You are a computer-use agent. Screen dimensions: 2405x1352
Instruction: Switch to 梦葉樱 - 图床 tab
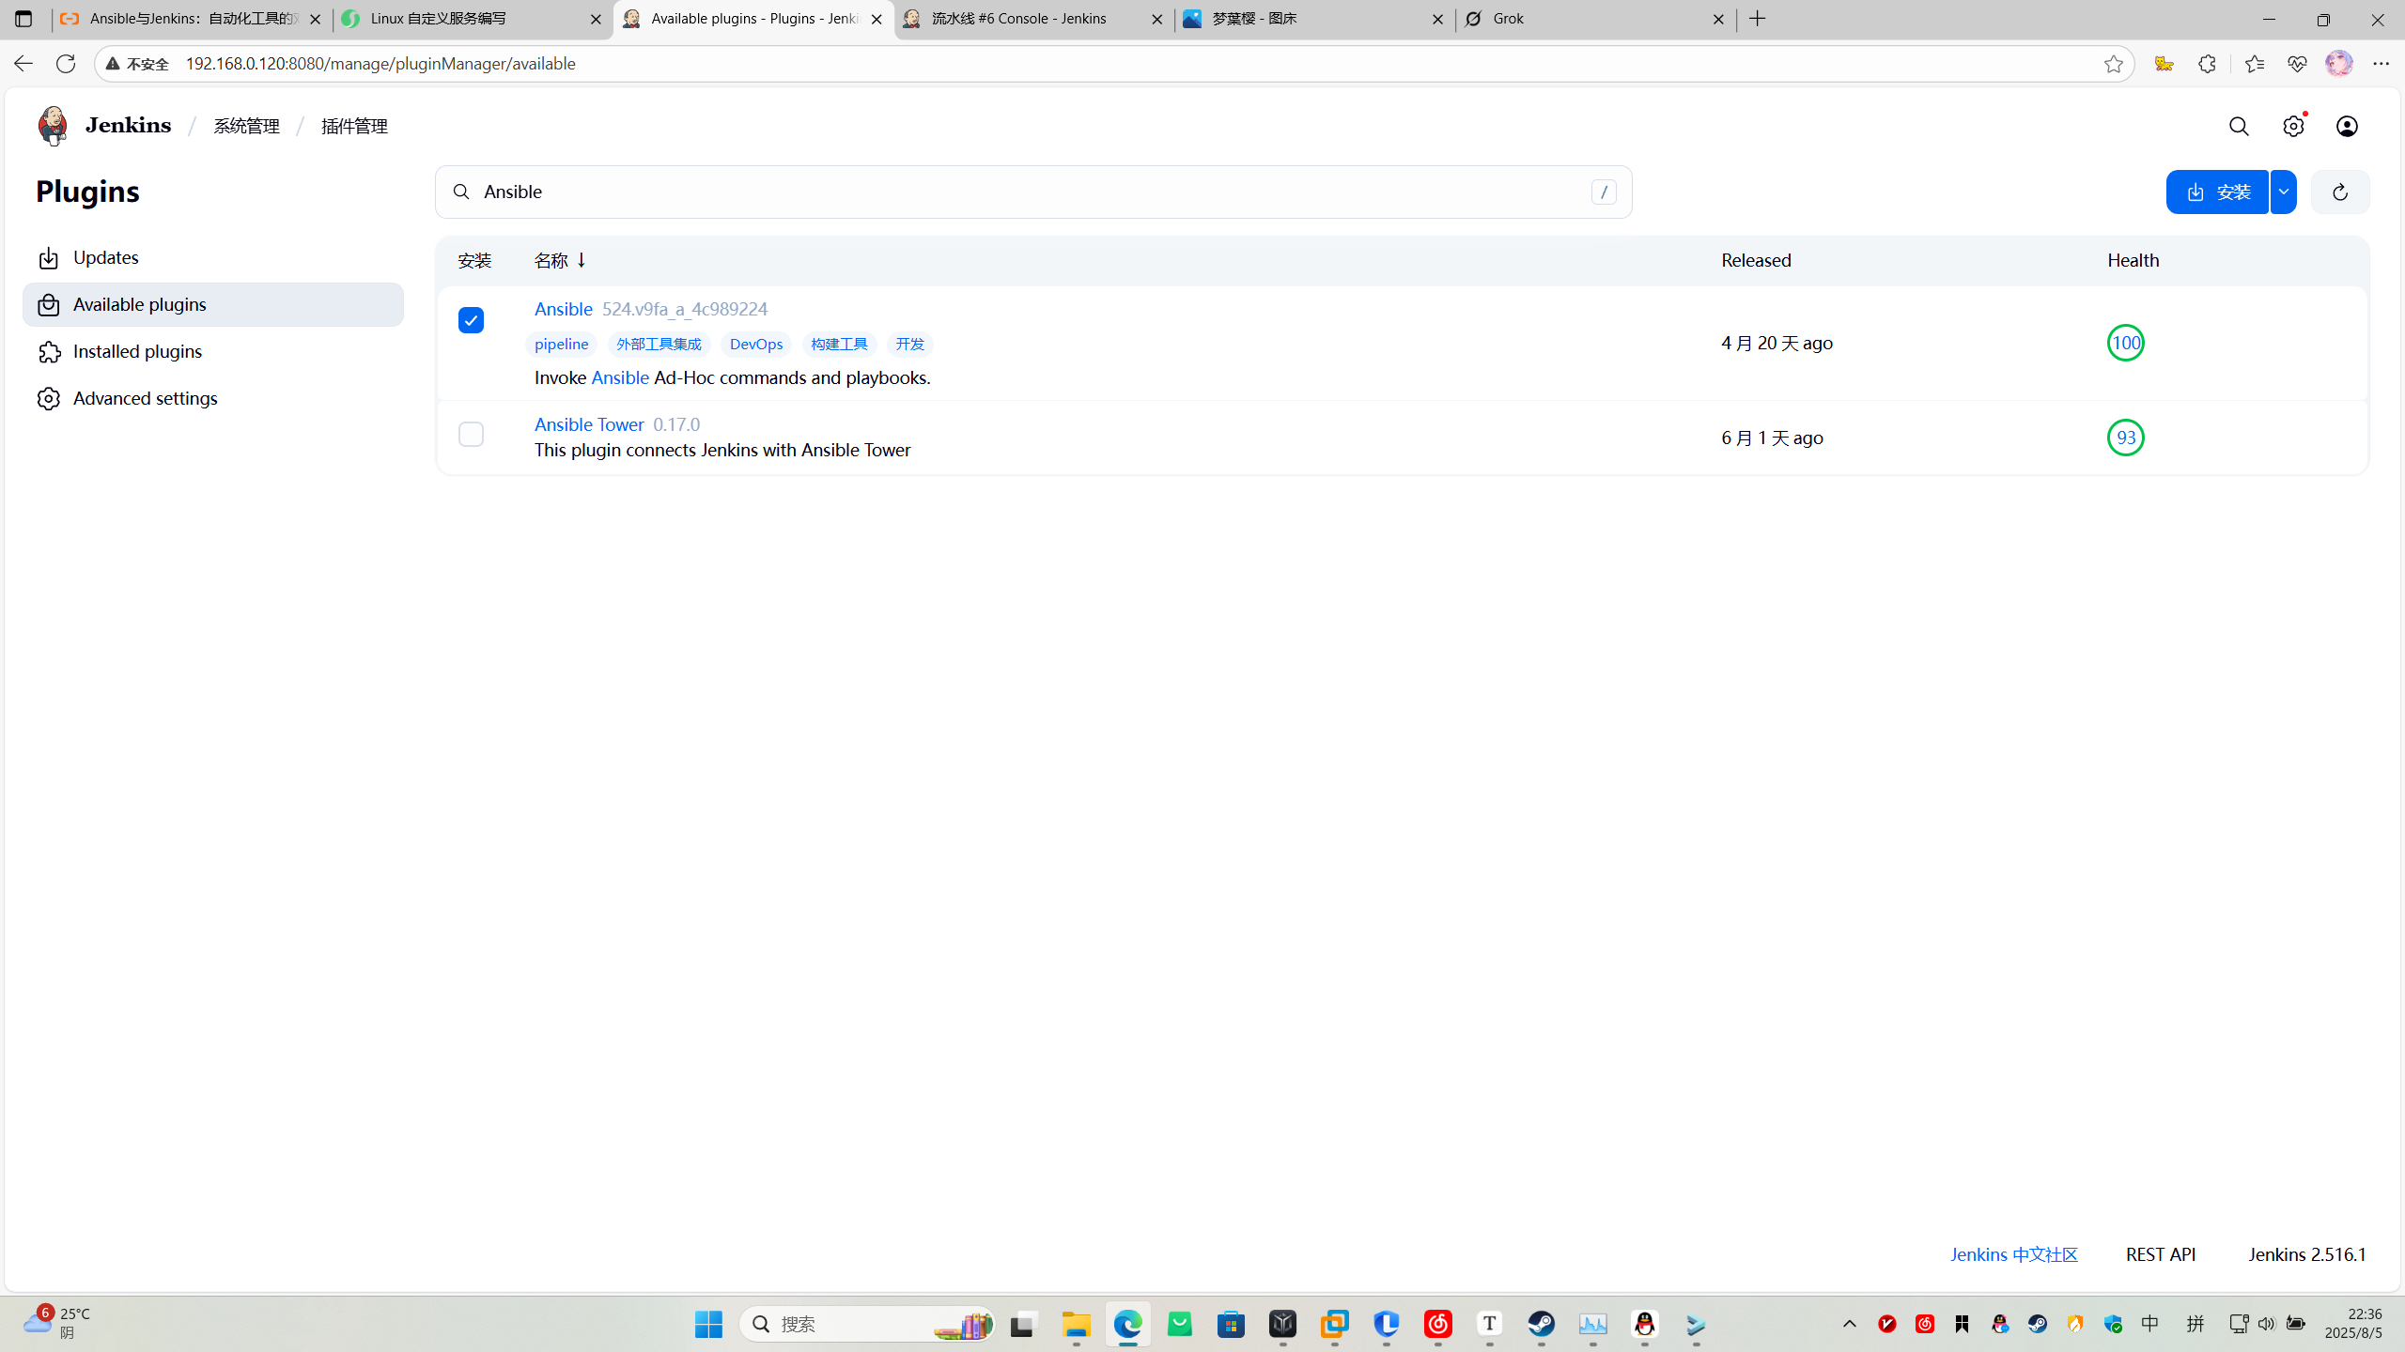[1315, 19]
